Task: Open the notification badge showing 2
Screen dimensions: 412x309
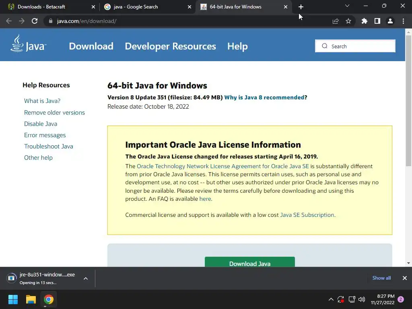Action: (401, 299)
